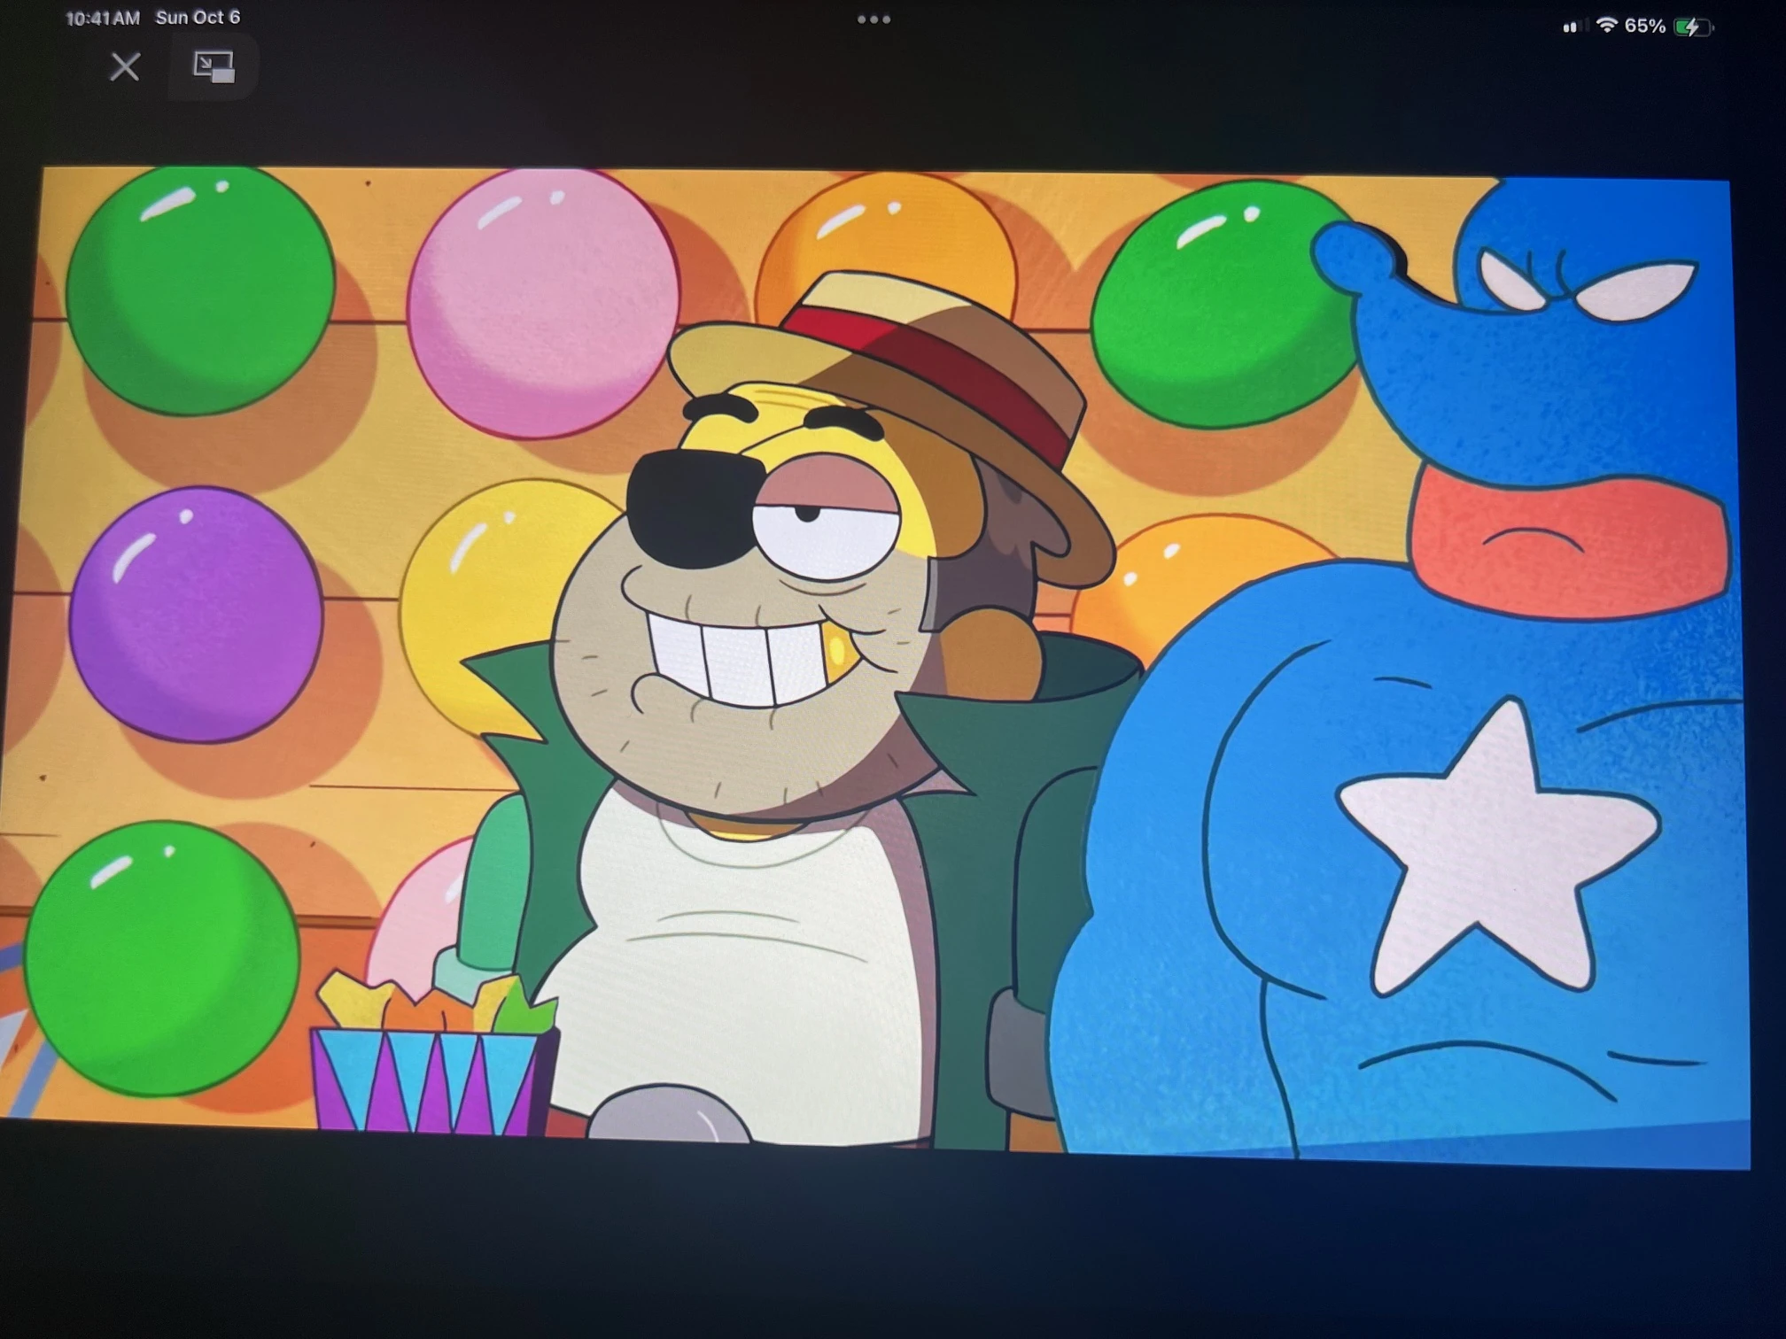Tap the 10:41 AM clock
This screenshot has width=1786, height=1339.
[103, 18]
